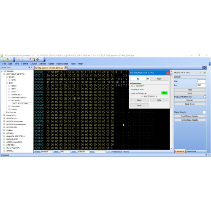This screenshot has height=211, width=211.
Task: Click the red bug script toolbar icon
Action: click(x=38, y=60)
